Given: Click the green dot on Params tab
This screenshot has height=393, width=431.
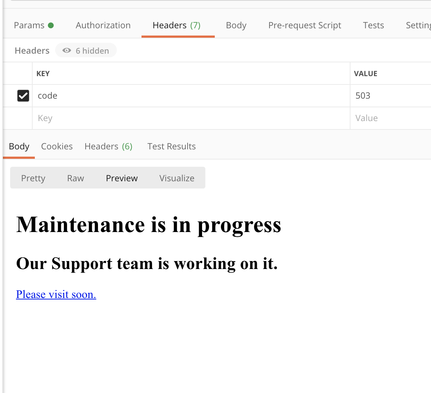Looking at the screenshot, I should point(53,25).
